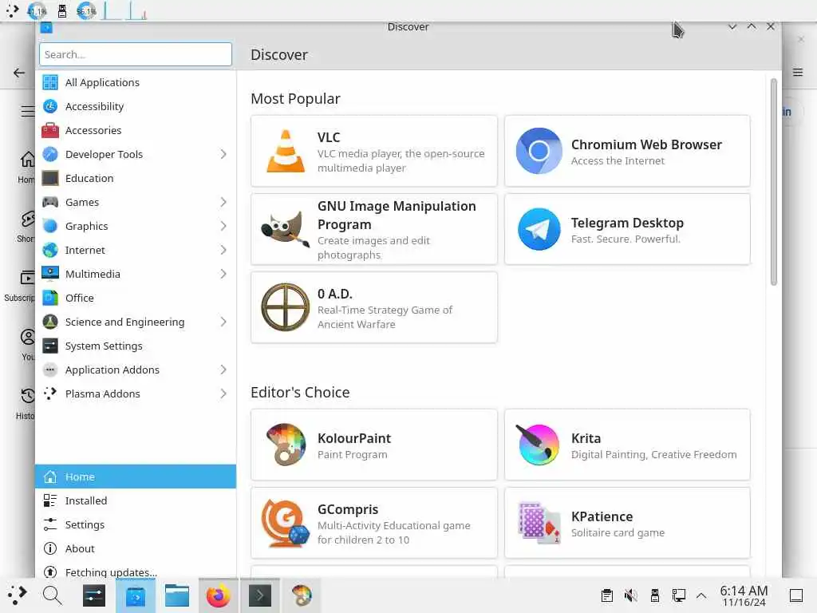
Task: Click the Discover vertical scrollbar
Action: pos(774,181)
